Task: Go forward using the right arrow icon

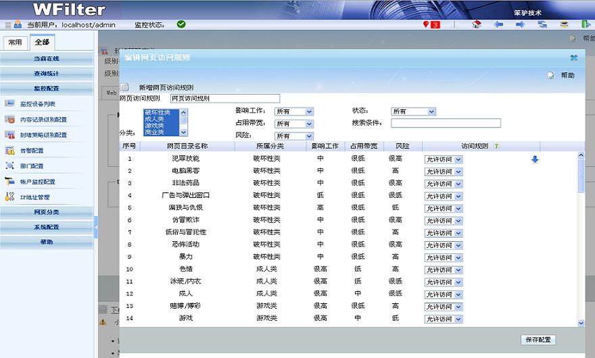Action: 520,24
